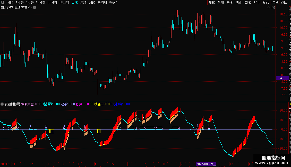The height and width of the screenshot is (167, 291).
Task: Select the 60分钟 period
Action: 64,2
